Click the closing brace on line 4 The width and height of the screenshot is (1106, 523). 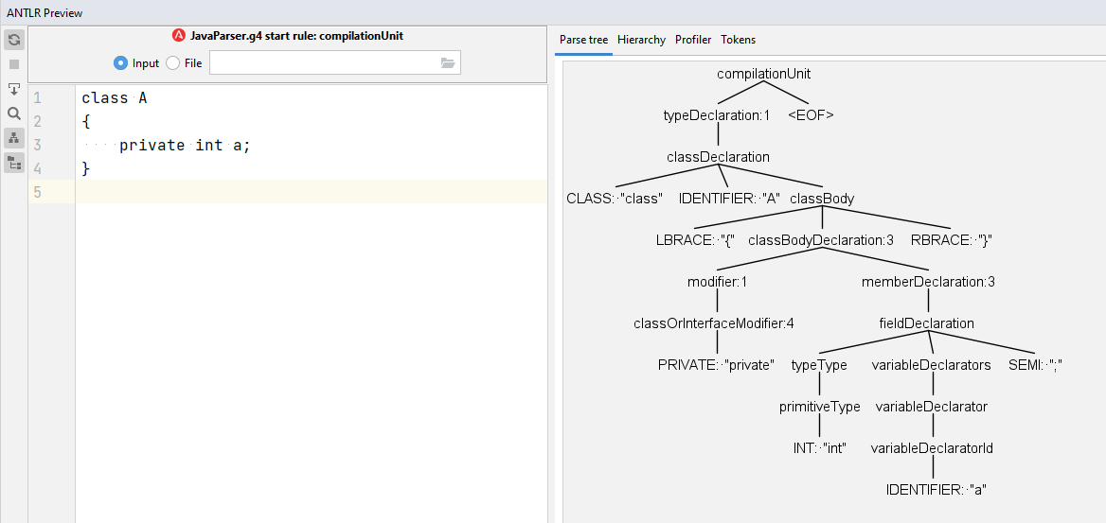tap(85, 169)
